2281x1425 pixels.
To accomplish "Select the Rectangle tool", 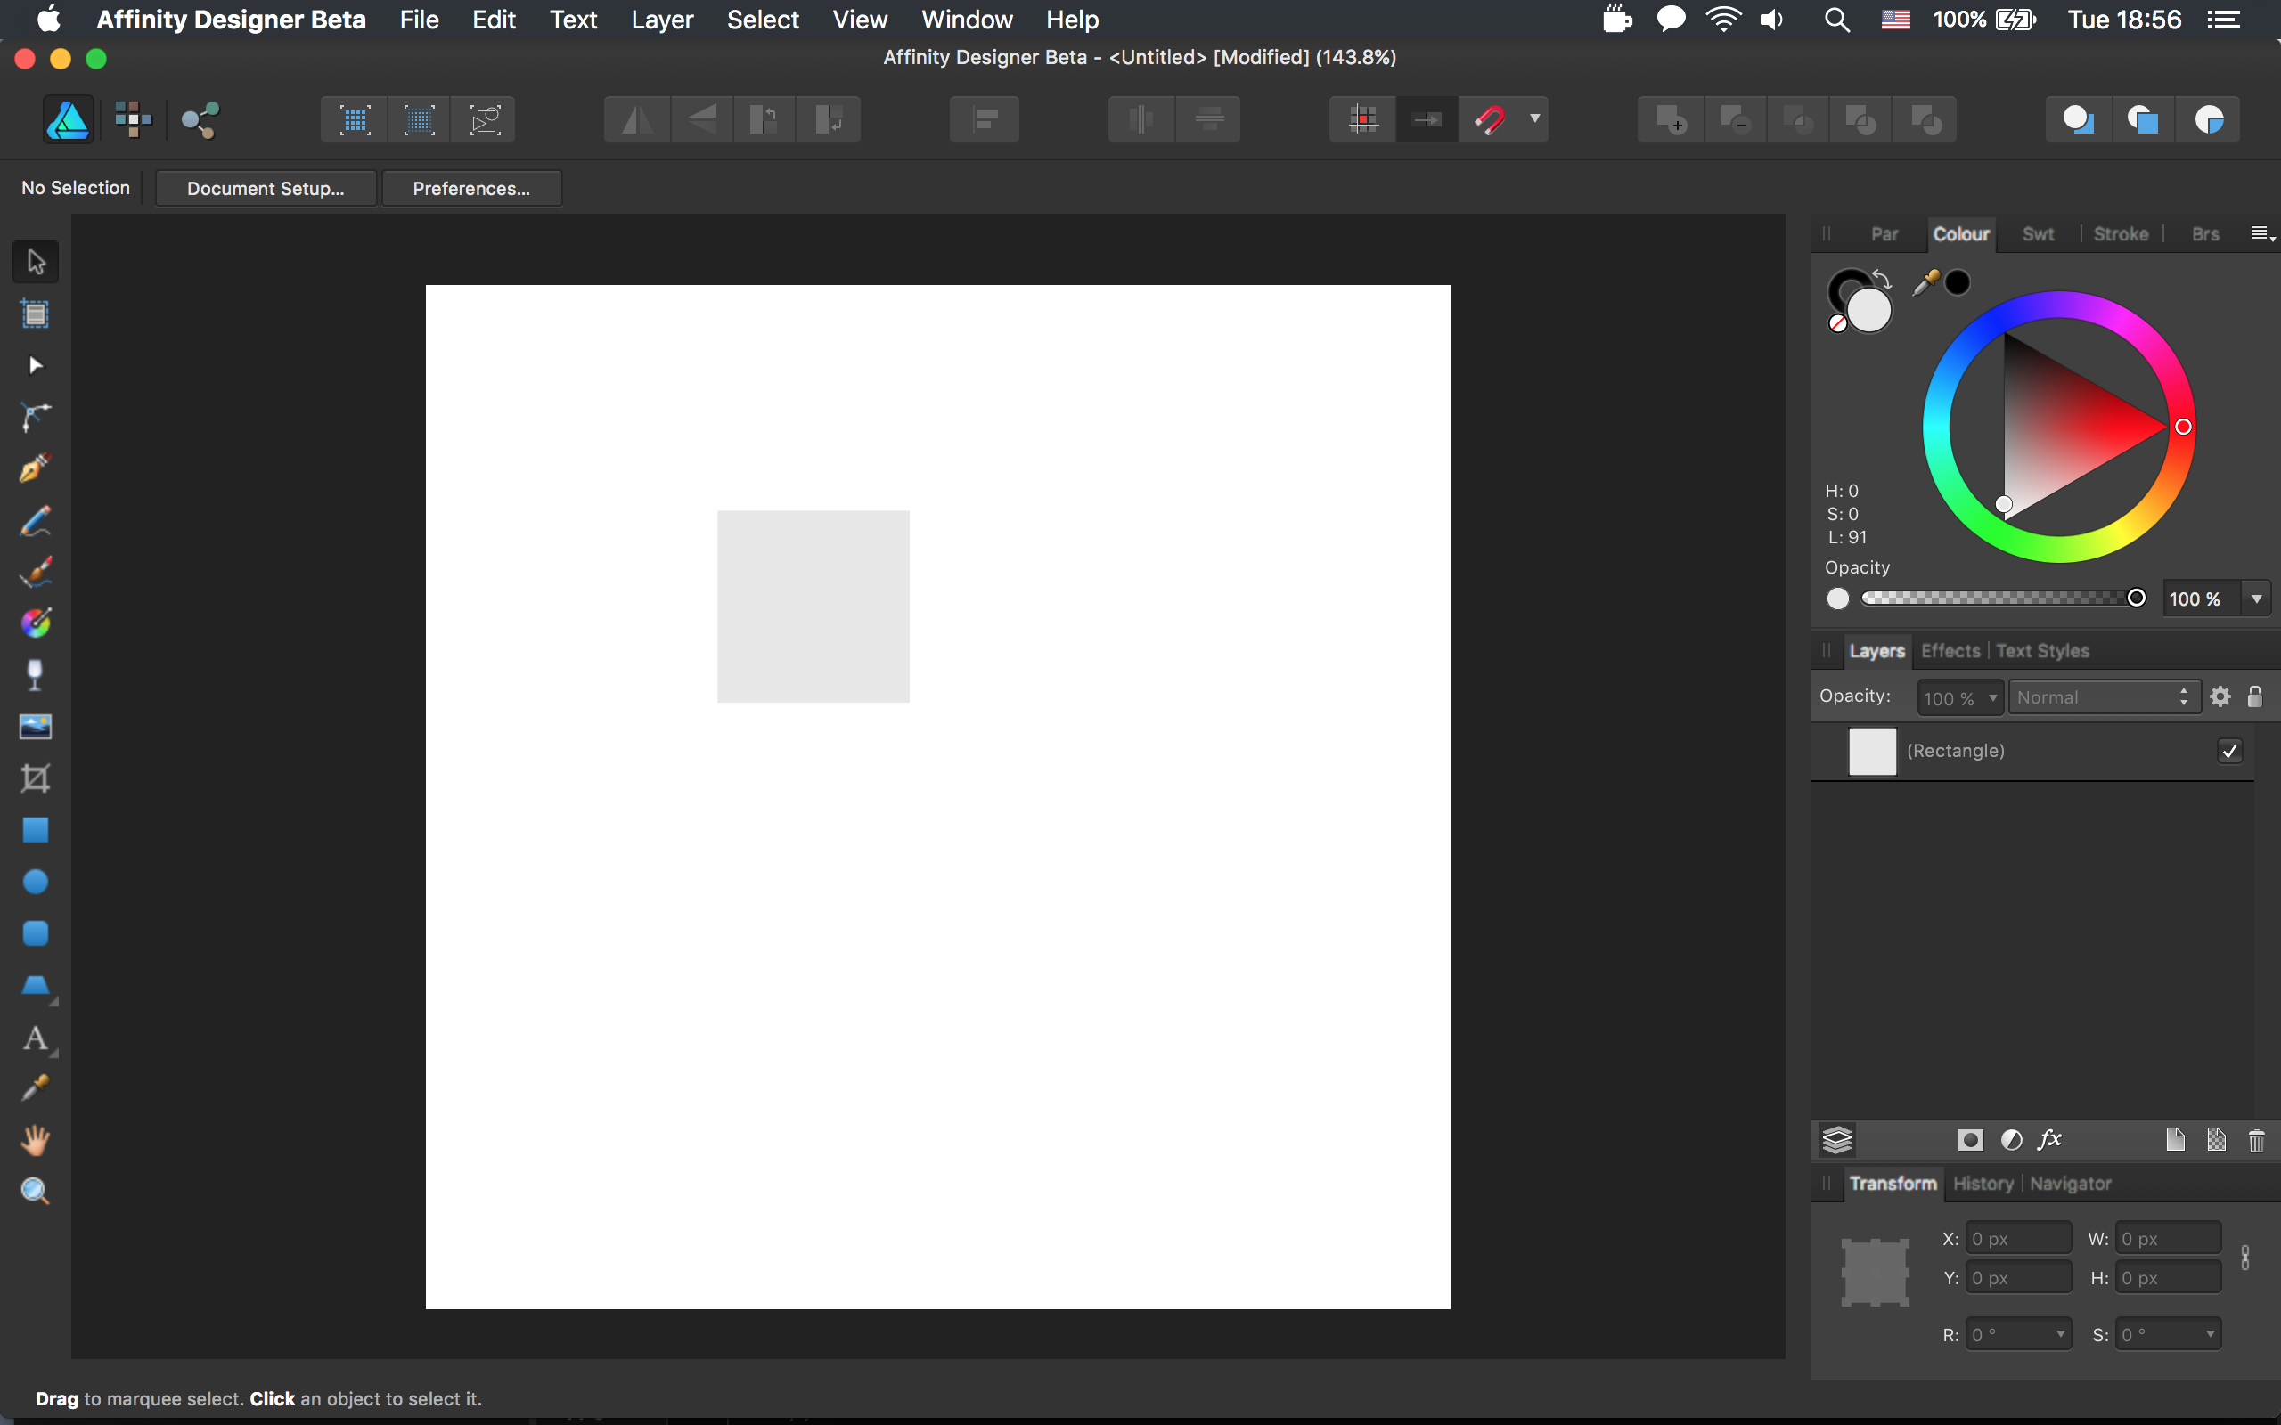I will [x=36, y=830].
